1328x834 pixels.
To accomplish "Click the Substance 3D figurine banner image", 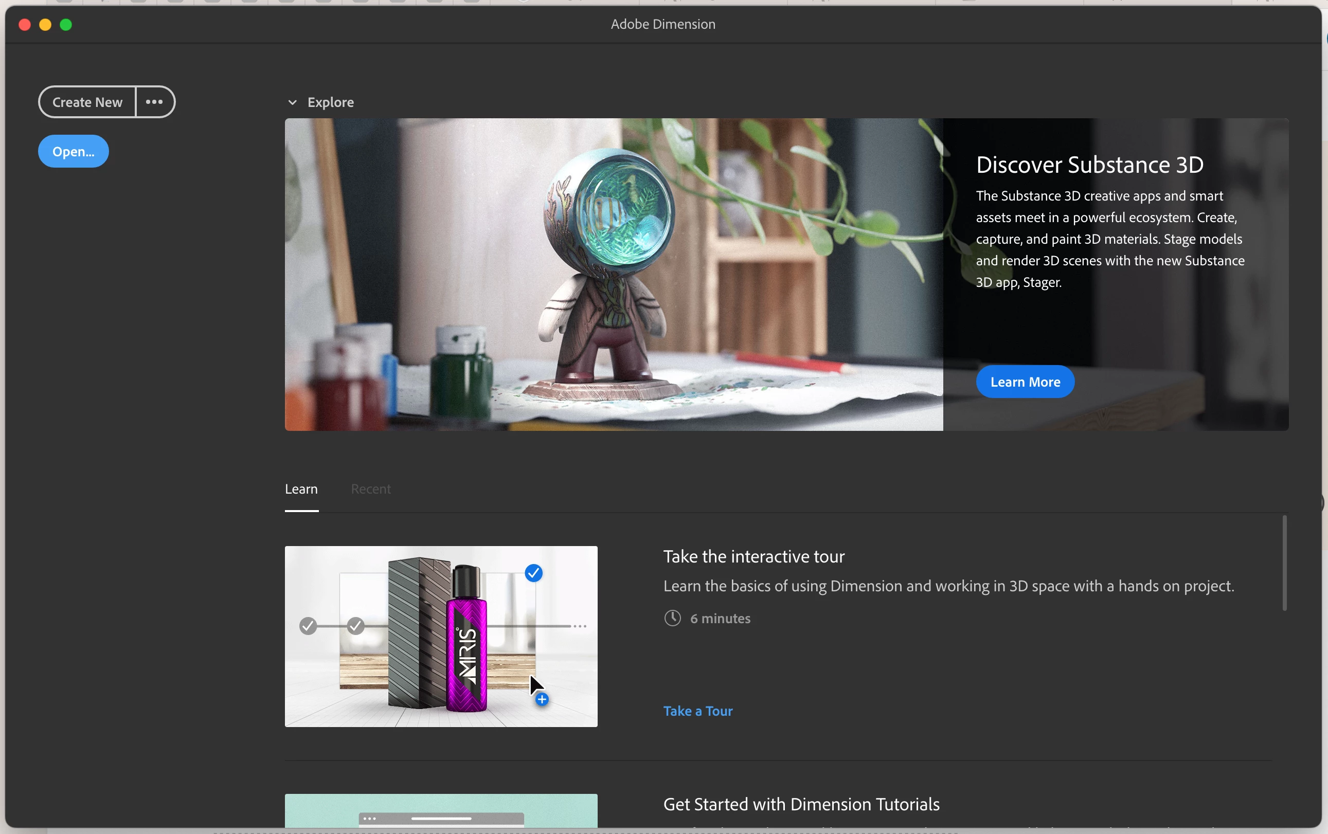I will (x=613, y=275).
